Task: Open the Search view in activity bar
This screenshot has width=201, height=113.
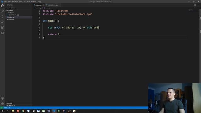Action: tap(3, 11)
